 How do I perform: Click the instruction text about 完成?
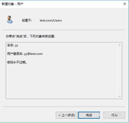(x=30, y=36)
